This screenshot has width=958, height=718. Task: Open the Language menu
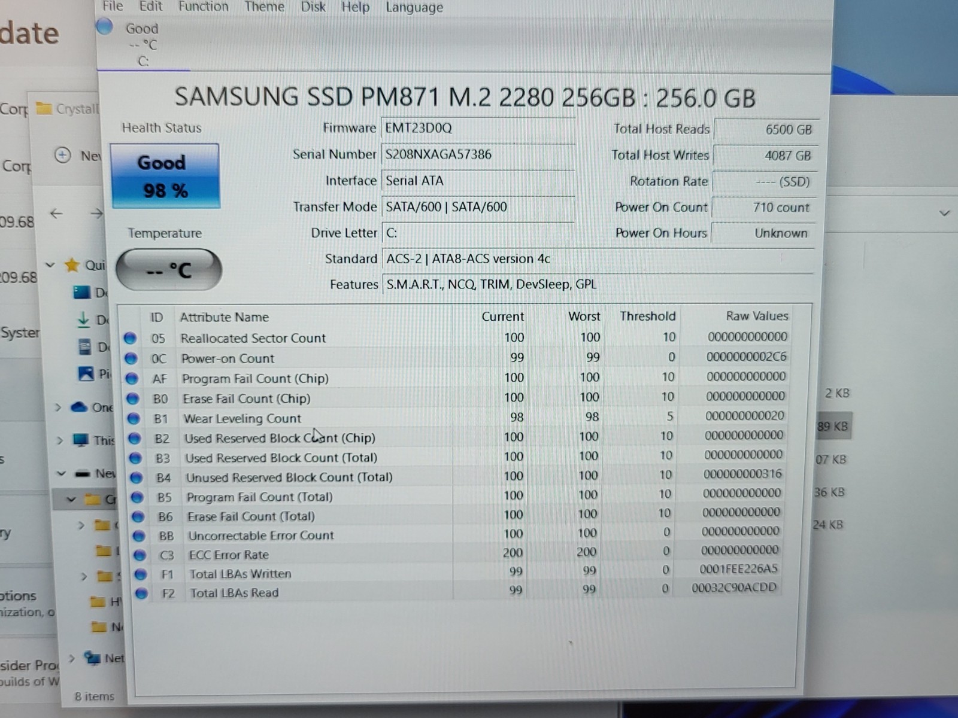[x=414, y=8]
